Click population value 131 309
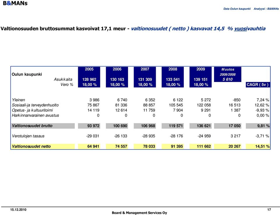The height and width of the screenshot is (215, 280). click(x=145, y=79)
